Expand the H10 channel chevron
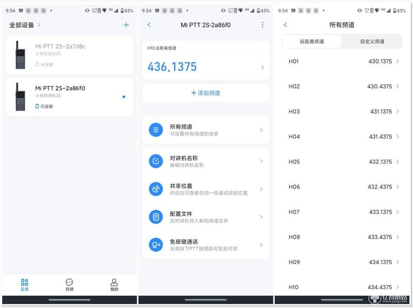The height and width of the screenshot is (308, 413). (398, 287)
